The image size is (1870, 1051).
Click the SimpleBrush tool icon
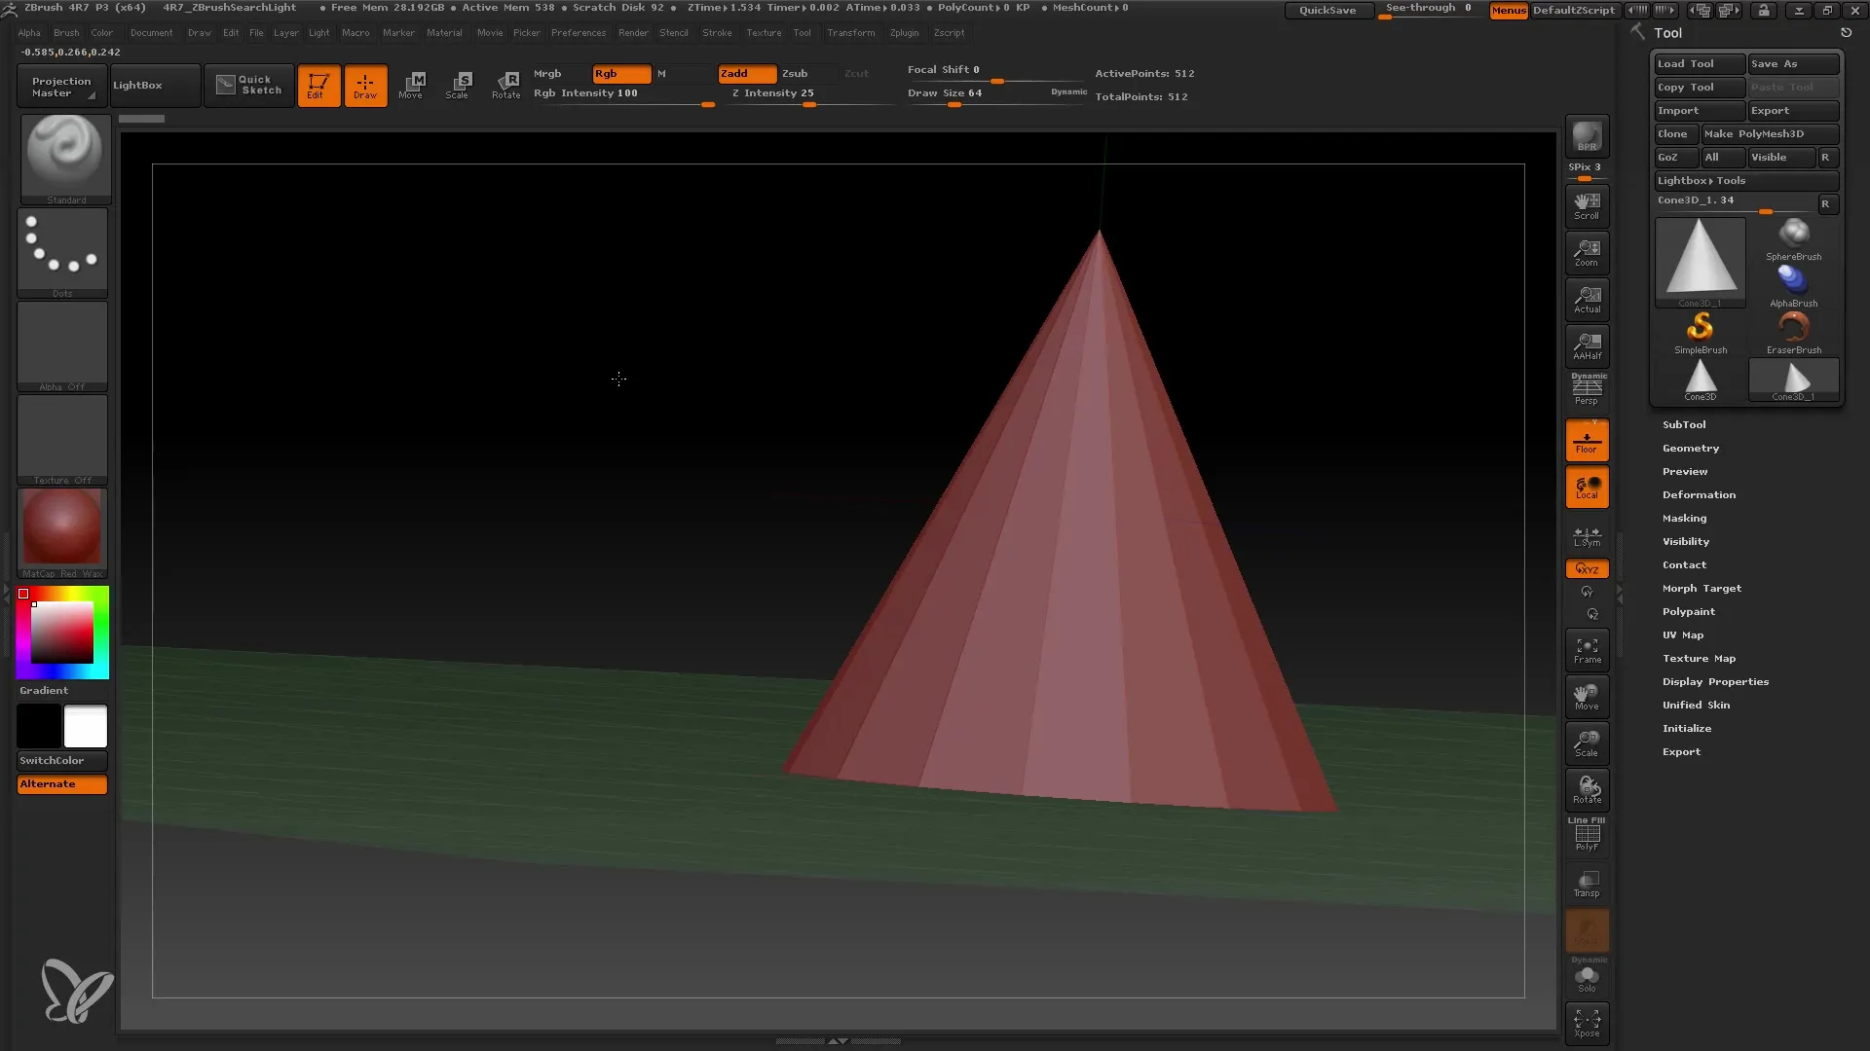coord(1700,327)
